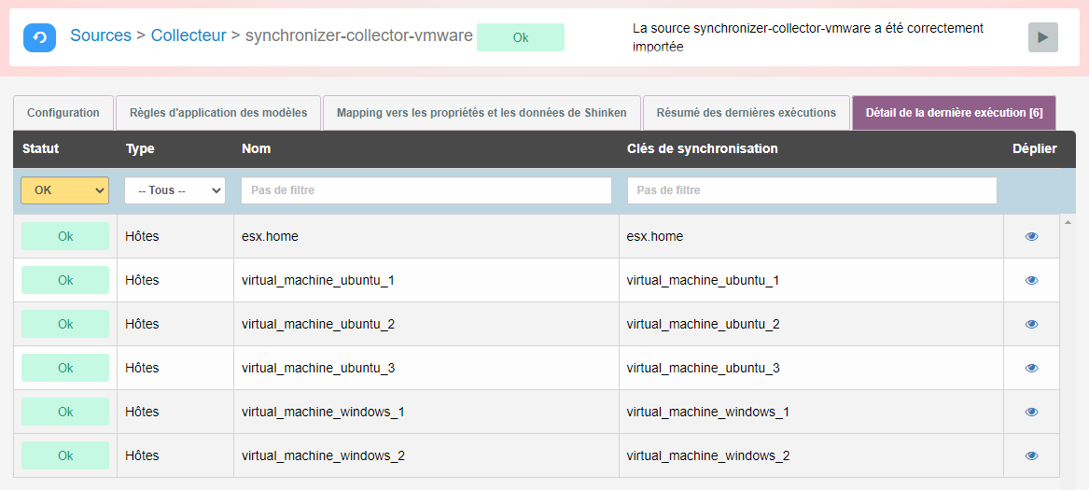
Task: Open the Type filter dropdown showing Tous
Action: point(175,190)
